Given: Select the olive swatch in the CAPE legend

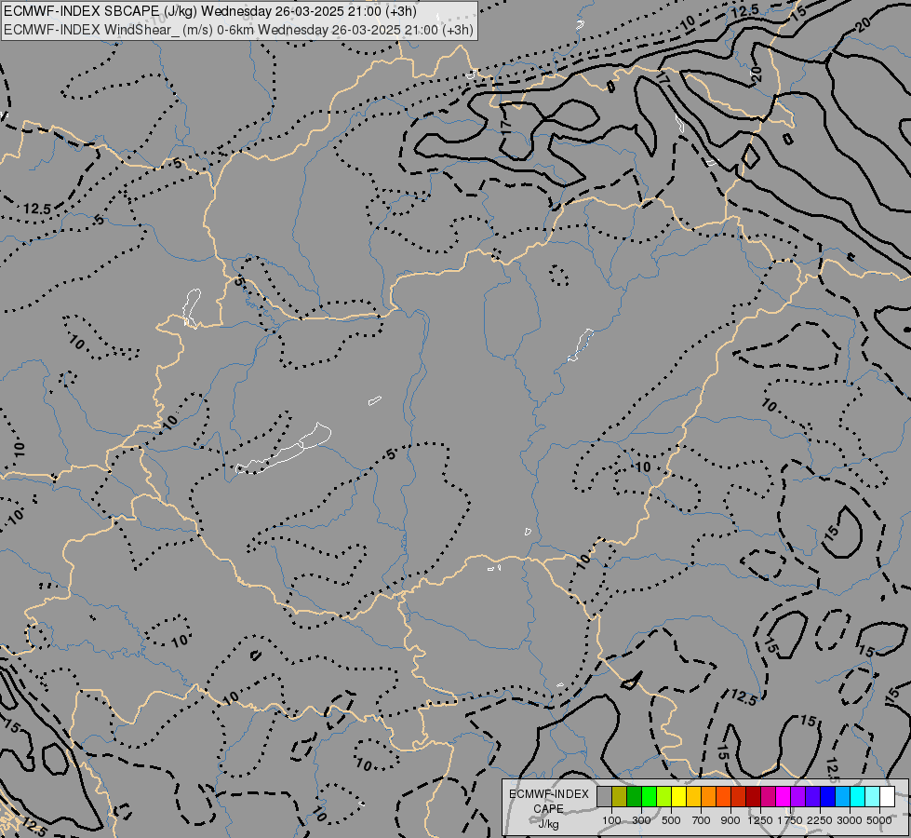Looking at the screenshot, I should 620,797.
